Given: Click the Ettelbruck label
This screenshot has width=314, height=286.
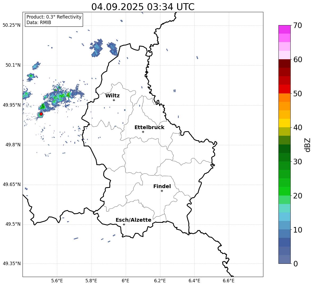Looking at the screenshot, I should pos(149,128).
